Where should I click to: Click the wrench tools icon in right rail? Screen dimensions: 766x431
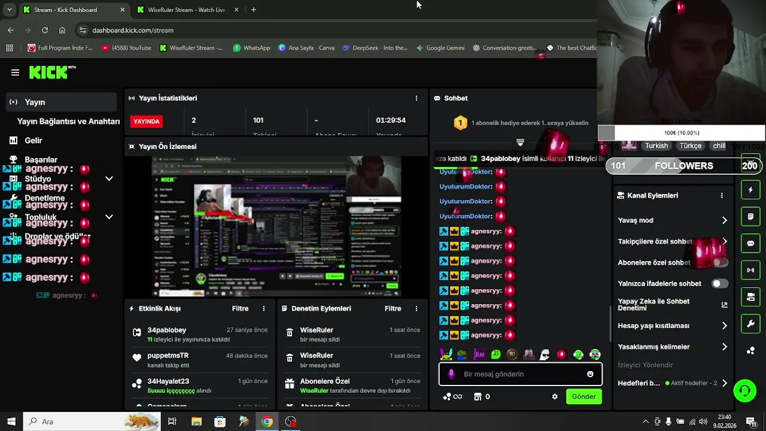click(x=750, y=324)
